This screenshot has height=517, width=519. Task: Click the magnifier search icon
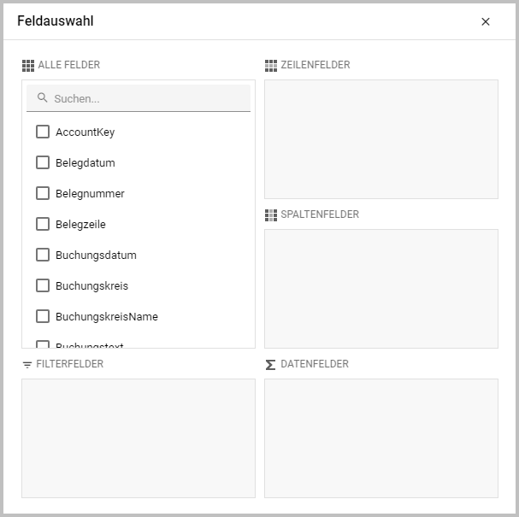pos(43,98)
